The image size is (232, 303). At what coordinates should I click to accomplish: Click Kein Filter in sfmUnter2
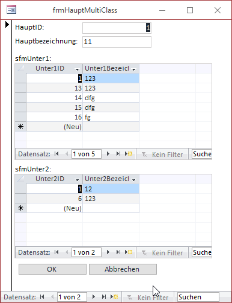[x=162, y=252]
